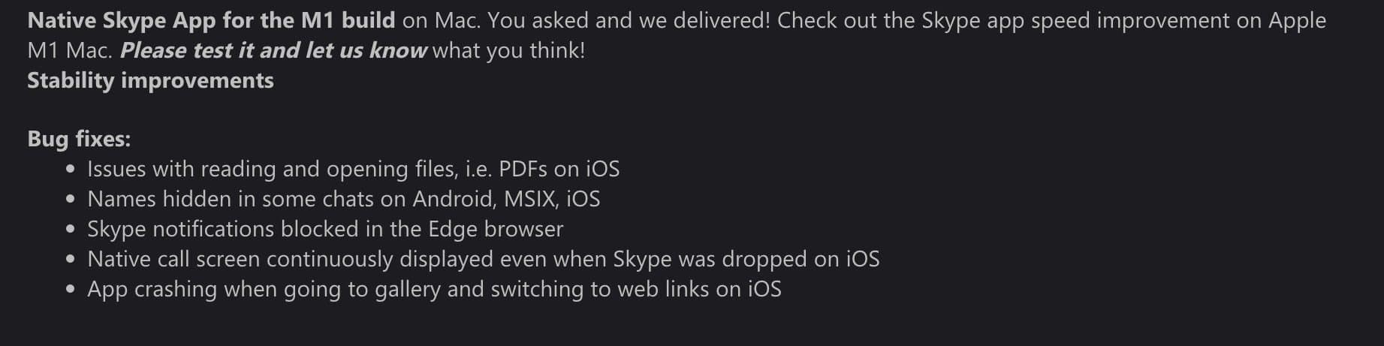
Task: Click the bullet dot before "Skype notifications blocked"
Action: coord(71,230)
